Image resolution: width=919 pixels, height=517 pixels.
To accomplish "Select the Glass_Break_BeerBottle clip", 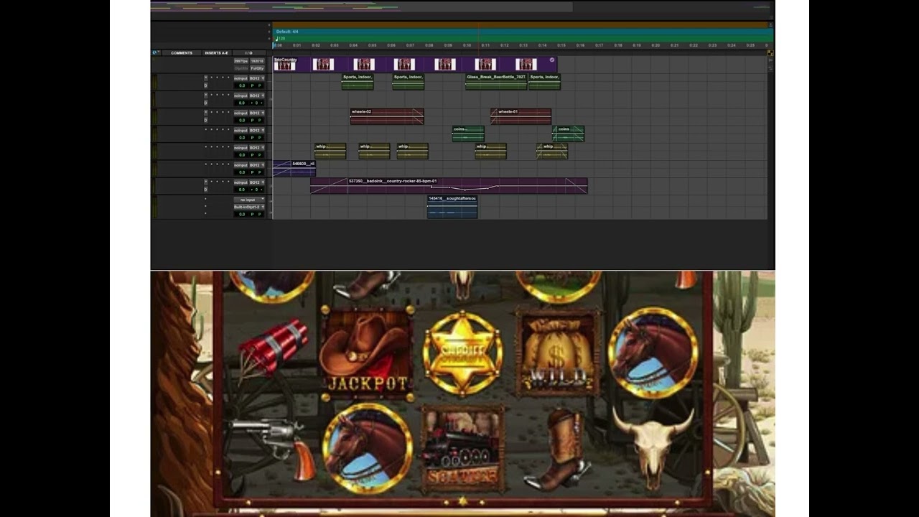I will point(496,82).
